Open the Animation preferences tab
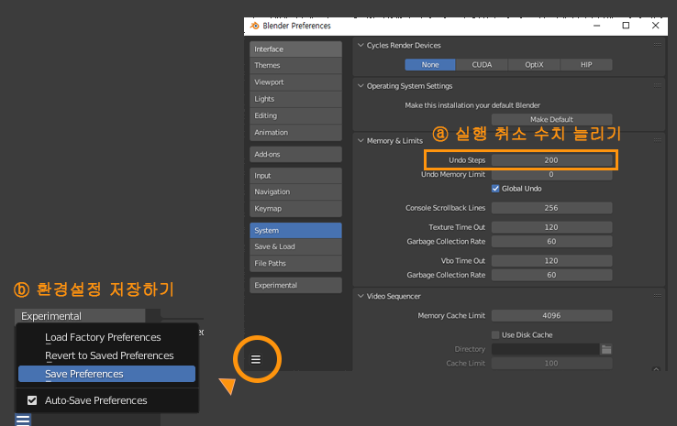The image size is (677, 426). 295,133
